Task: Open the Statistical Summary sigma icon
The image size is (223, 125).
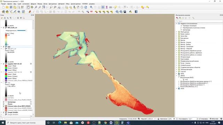Action: tap(107, 7)
